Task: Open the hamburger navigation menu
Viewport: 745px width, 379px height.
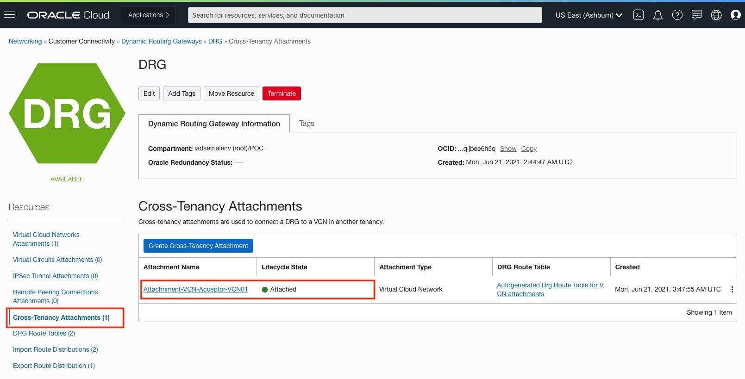Action: tap(10, 15)
